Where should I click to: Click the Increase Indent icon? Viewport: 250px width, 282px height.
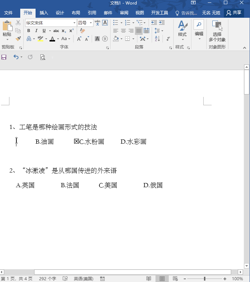tap(162, 22)
